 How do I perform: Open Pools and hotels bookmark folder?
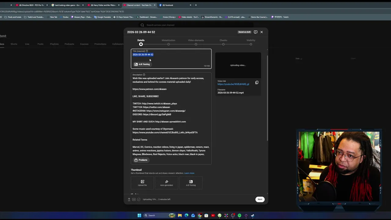[x=13, y=17]
